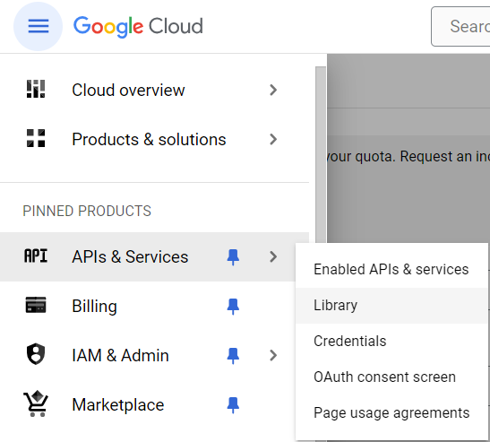Click the IAM & Admin shield icon
Viewport: 490px width, 442px height.
[36, 354]
